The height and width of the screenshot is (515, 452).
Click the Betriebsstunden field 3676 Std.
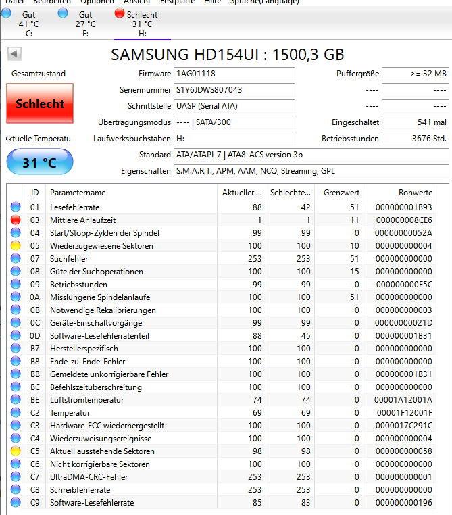(x=416, y=139)
